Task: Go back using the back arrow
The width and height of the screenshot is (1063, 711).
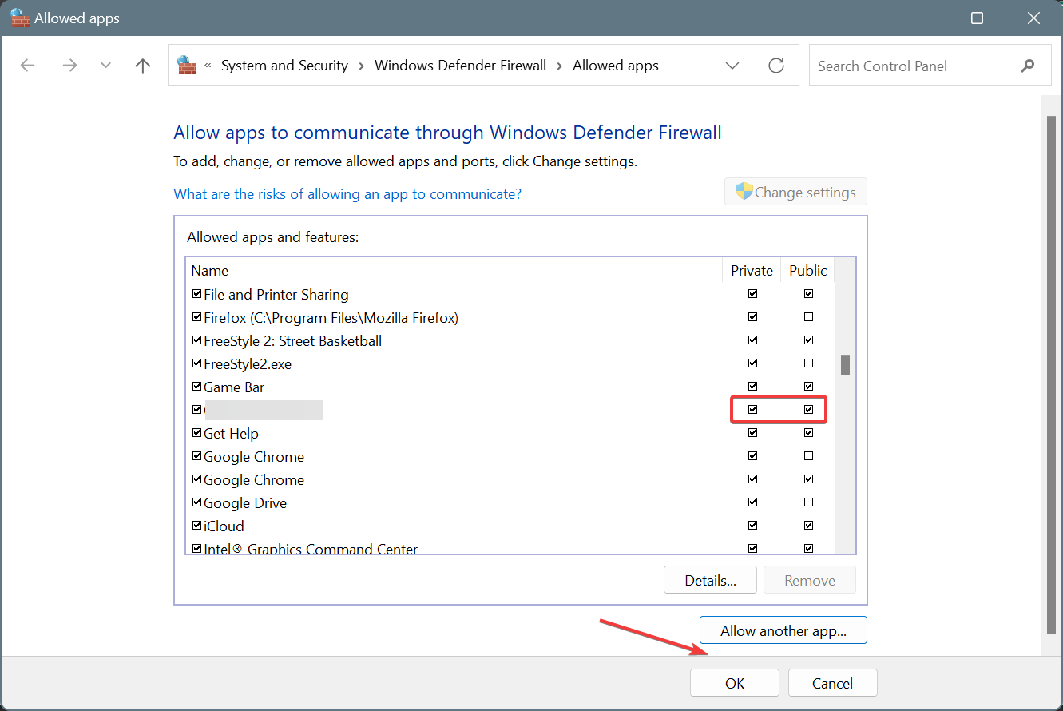Action: (x=28, y=66)
